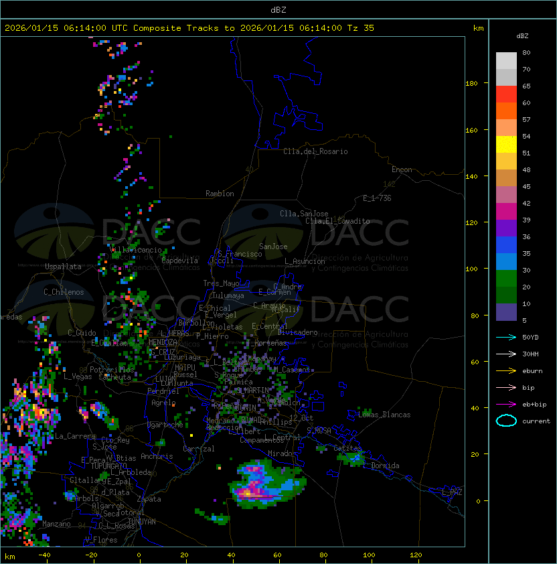Click the 'MENDOZA' map label
Viewport: 557px width, 564px height.
(163, 342)
